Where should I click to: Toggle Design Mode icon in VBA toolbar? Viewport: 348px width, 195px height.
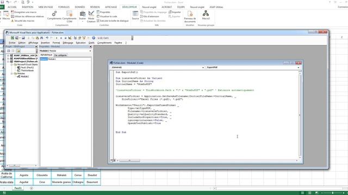[x=70, y=38]
